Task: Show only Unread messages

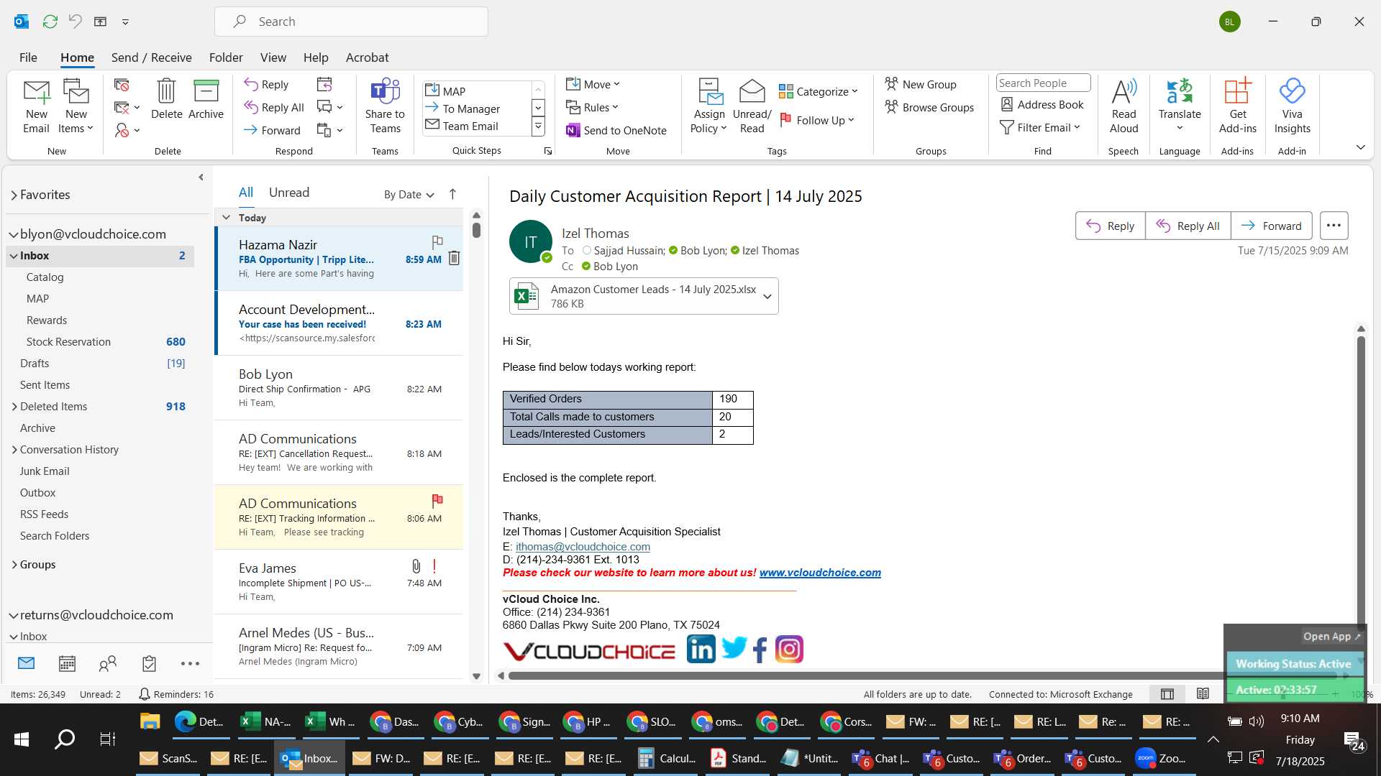Action: (x=289, y=193)
